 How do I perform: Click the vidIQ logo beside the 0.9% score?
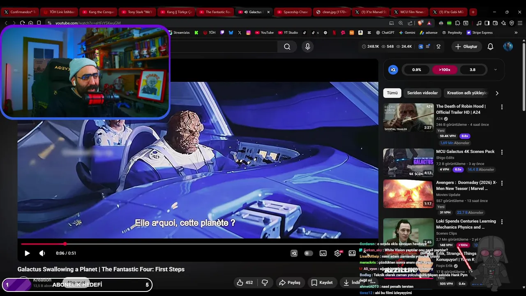pyautogui.click(x=393, y=70)
